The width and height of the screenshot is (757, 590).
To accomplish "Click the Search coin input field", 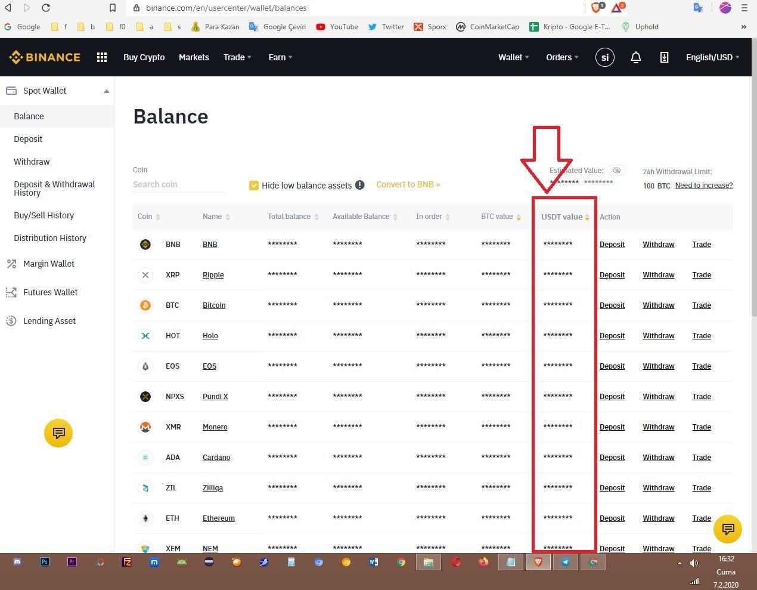I will (x=179, y=185).
